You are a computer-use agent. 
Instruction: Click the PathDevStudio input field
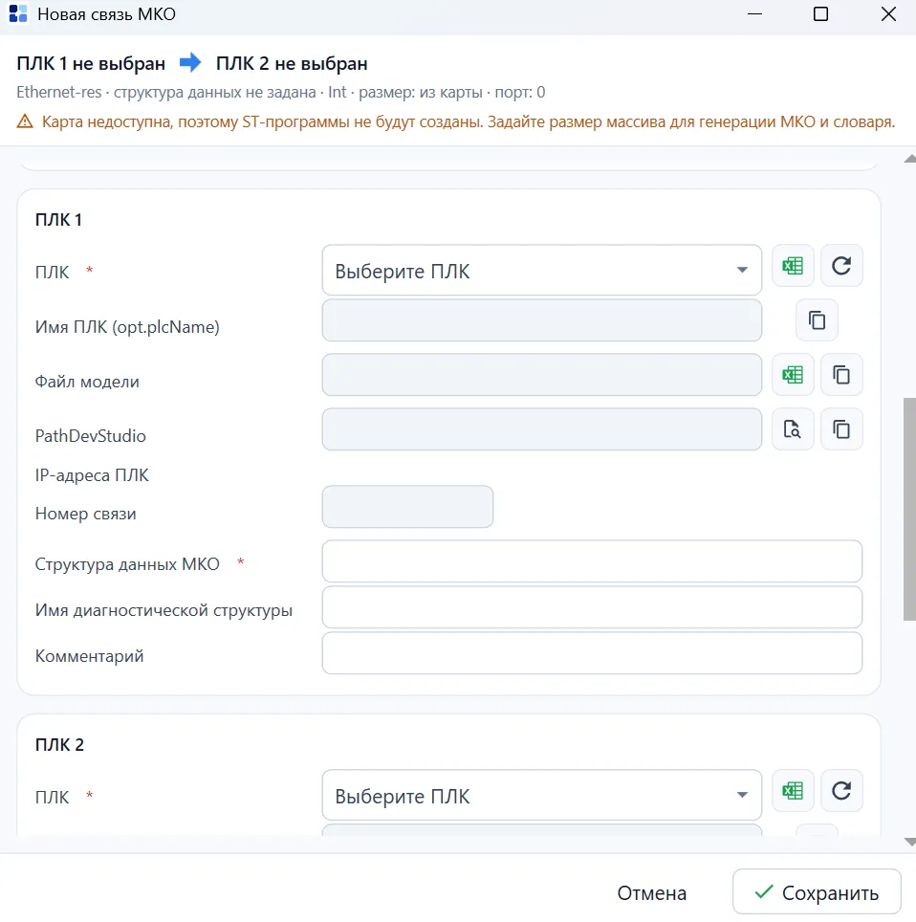pos(541,429)
